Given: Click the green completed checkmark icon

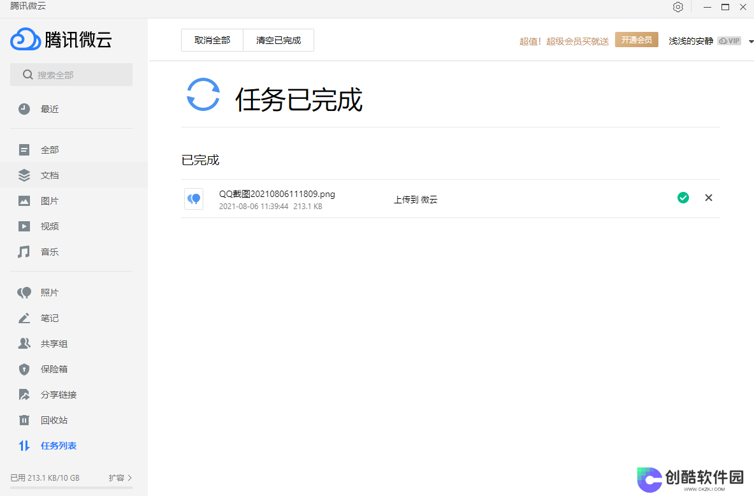Looking at the screenshot, I should (x=683, y=198).
